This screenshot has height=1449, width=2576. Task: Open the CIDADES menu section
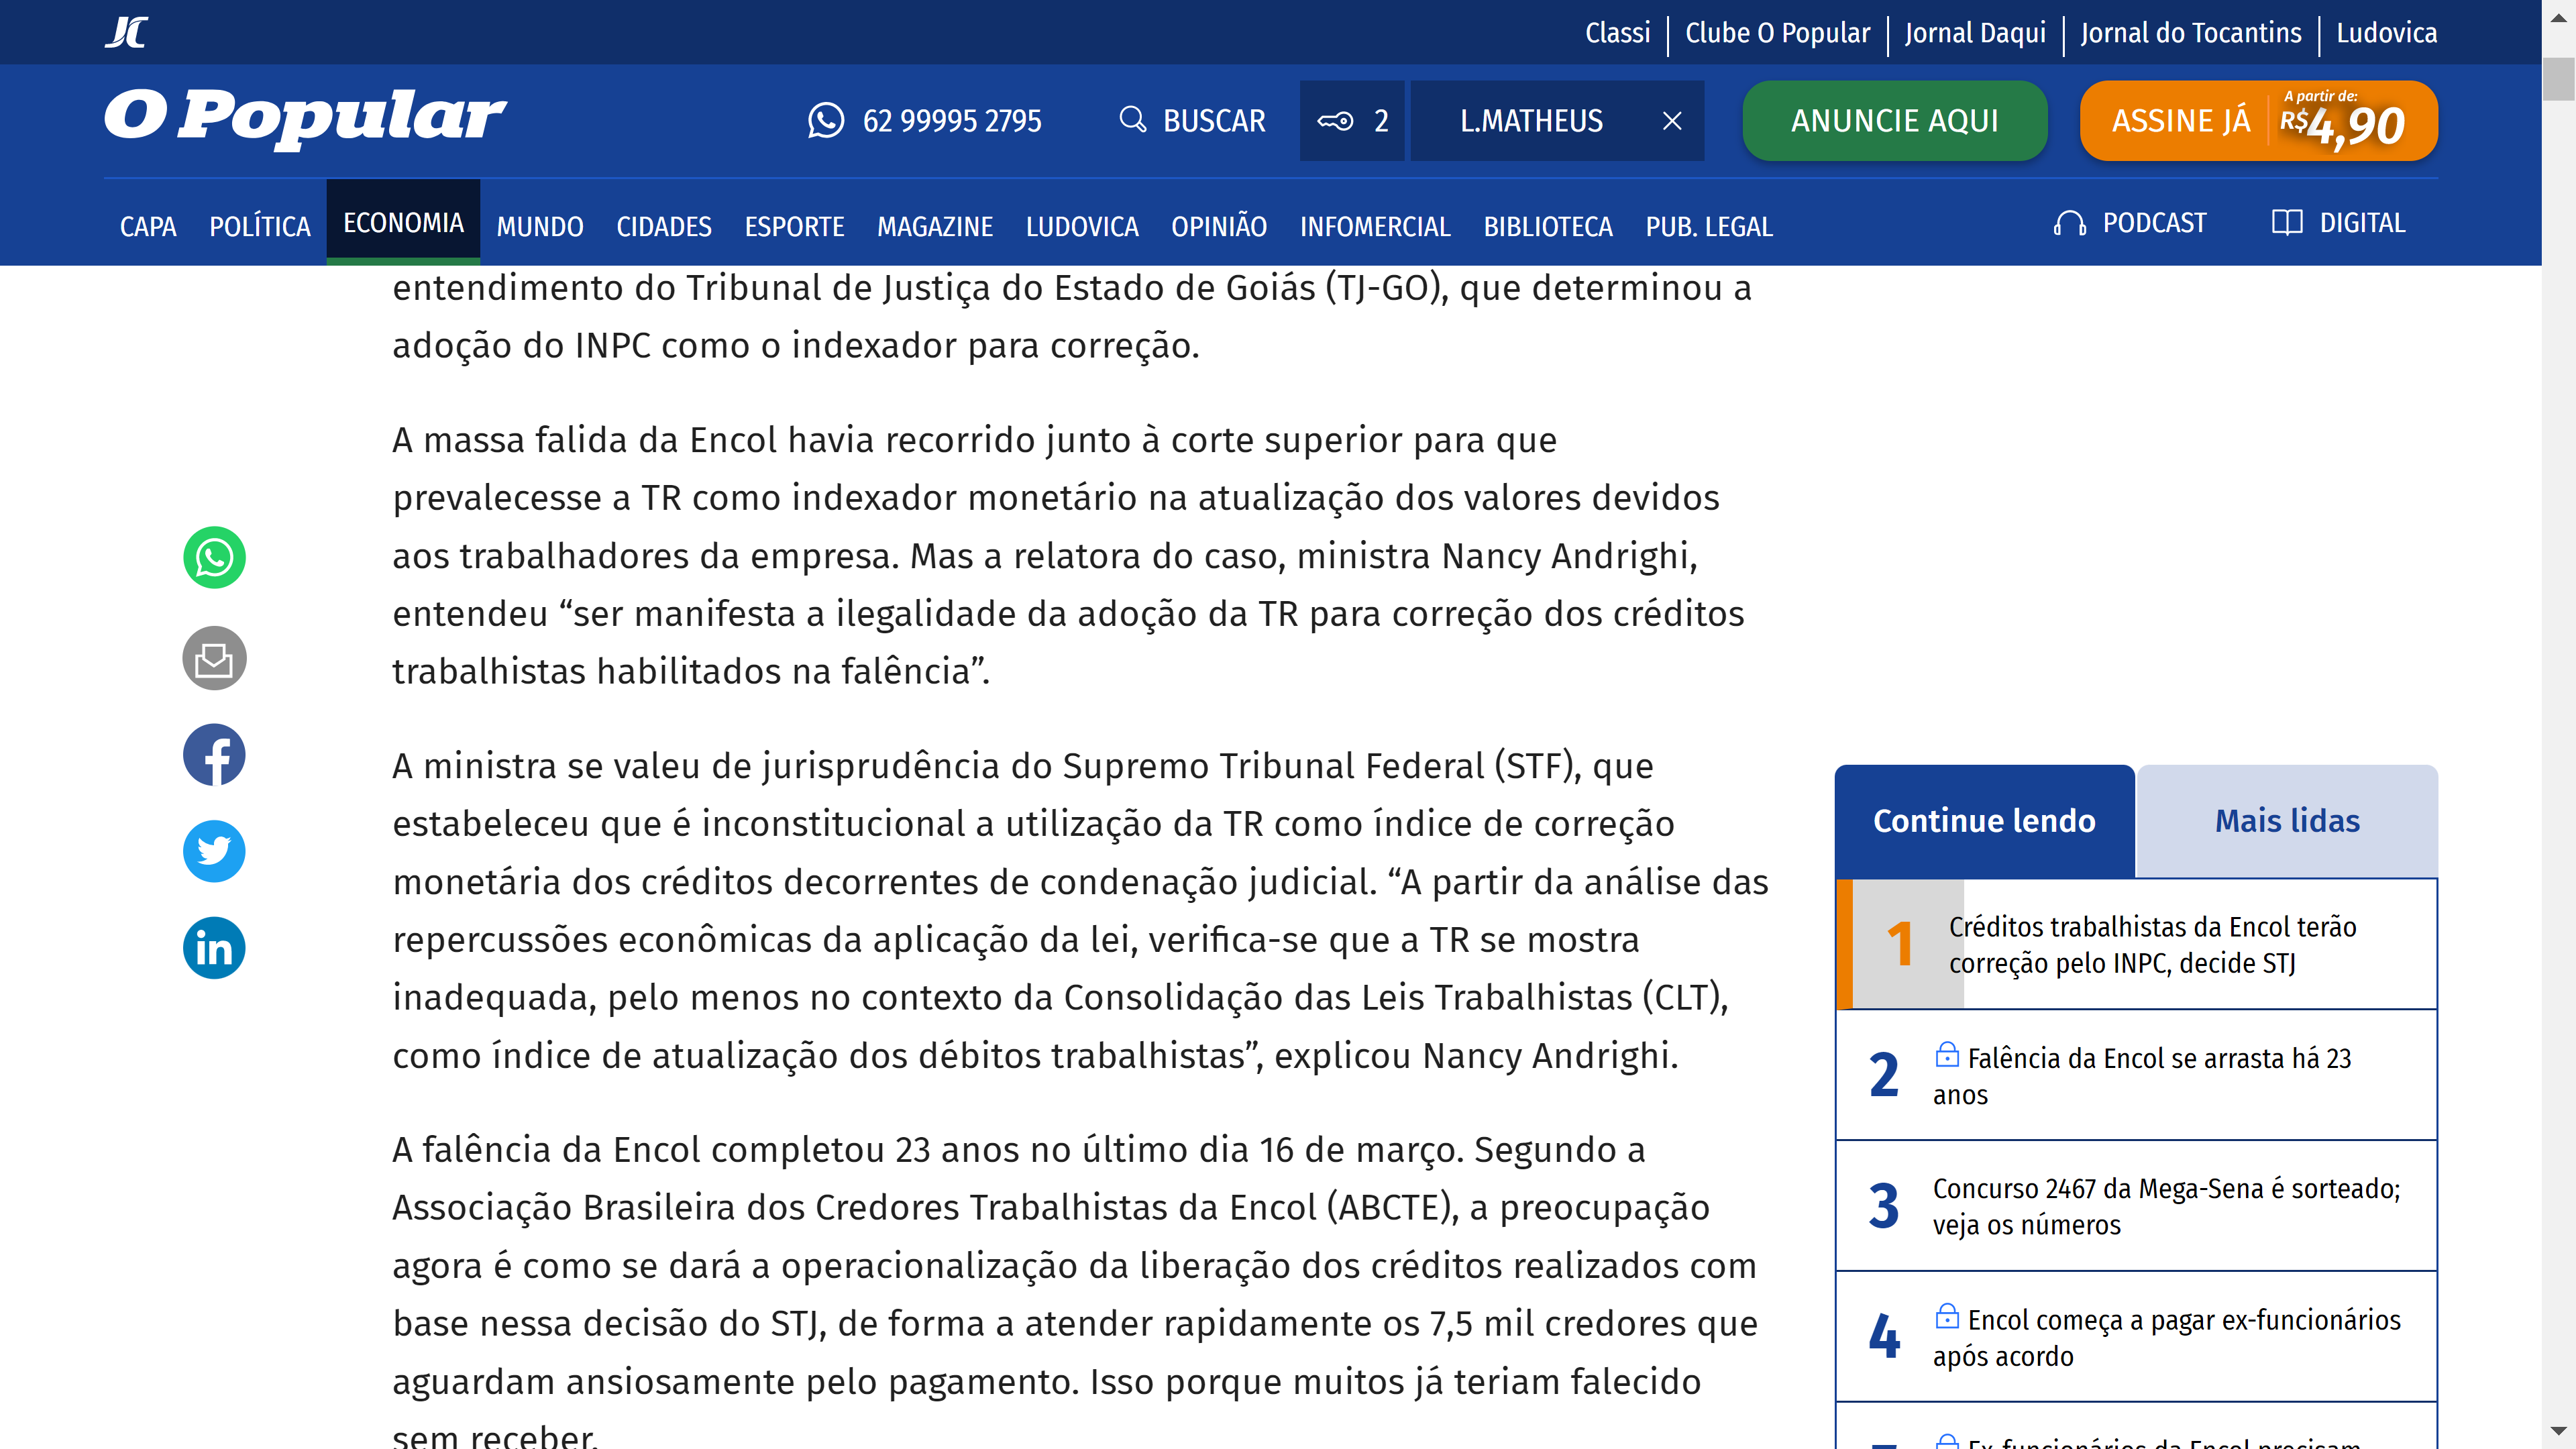point(663,227)
